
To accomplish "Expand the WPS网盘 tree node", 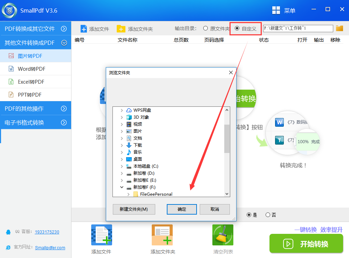I will (x=122, y=110).
